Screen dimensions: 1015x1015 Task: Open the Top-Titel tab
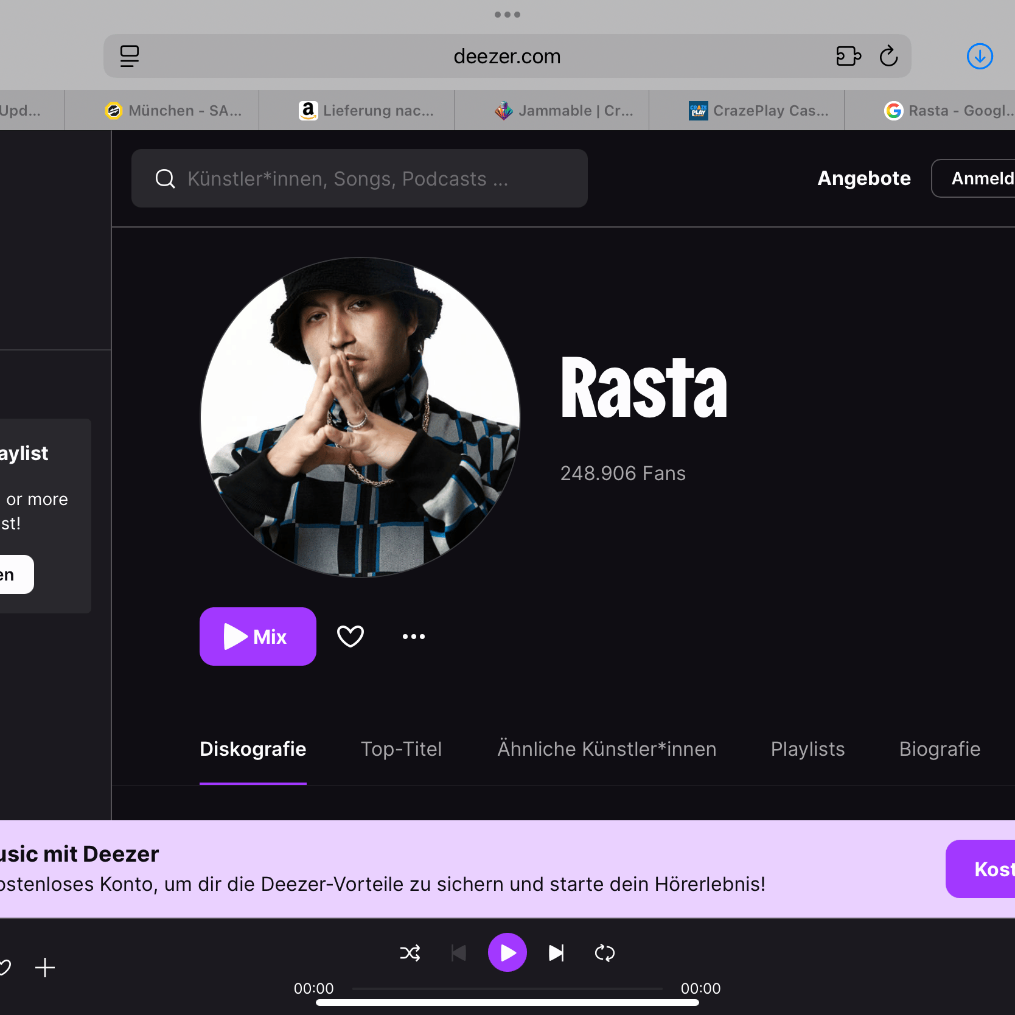click(402, 749)
